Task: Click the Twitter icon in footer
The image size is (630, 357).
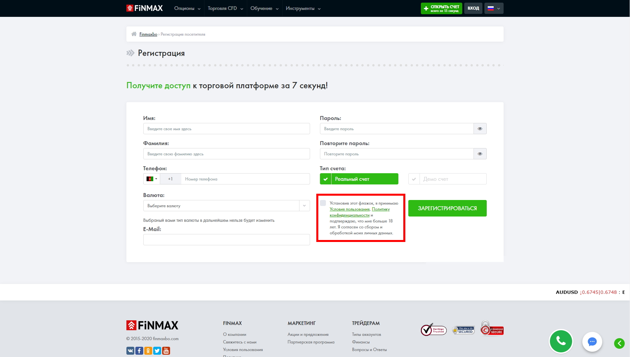Action: (x=157, y=351)
